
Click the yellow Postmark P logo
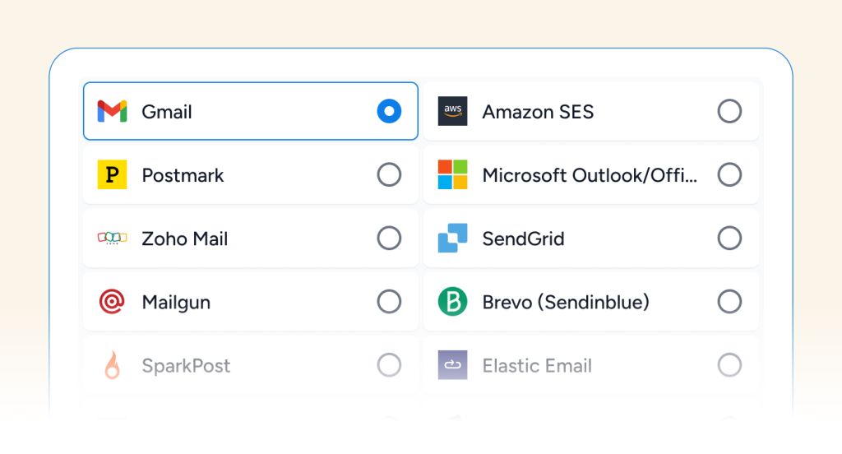point(112,174)
